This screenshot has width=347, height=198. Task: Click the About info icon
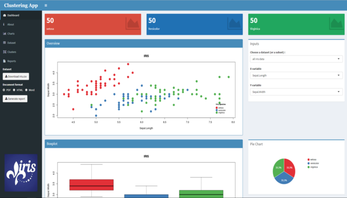[4, 24]
